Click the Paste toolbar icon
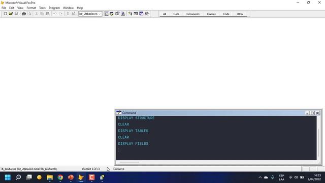325x183 pixels. coord(47,14)
